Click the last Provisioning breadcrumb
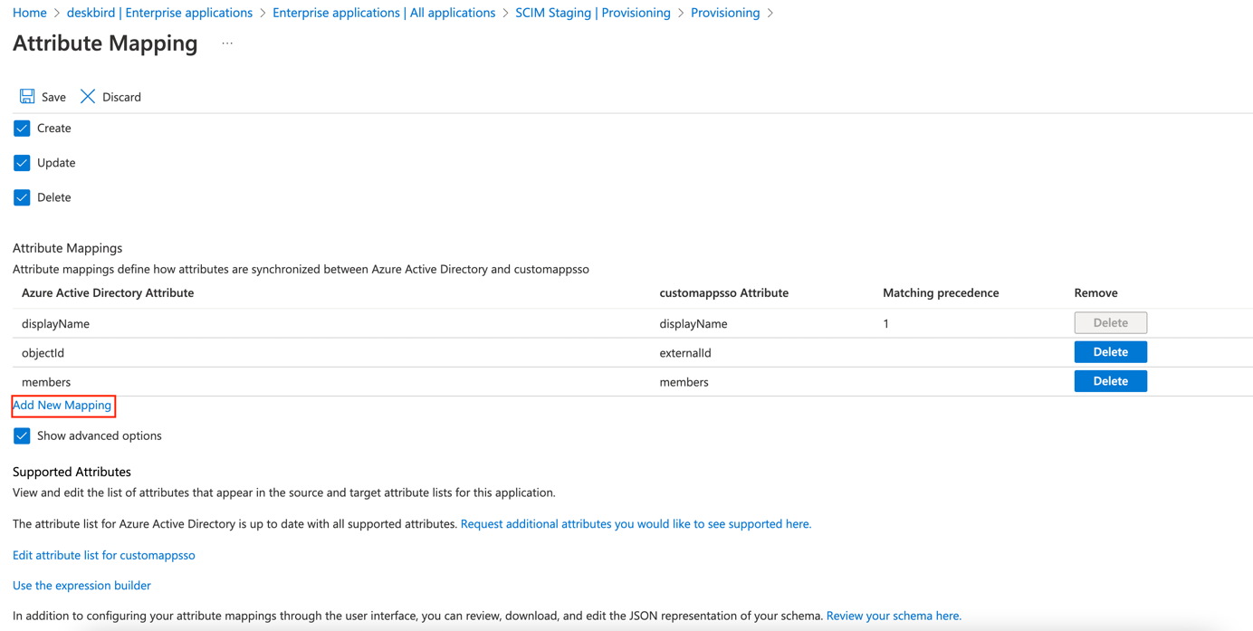Image resolution: width=1253 pixels, height=631 pixels. click(725, 13)
